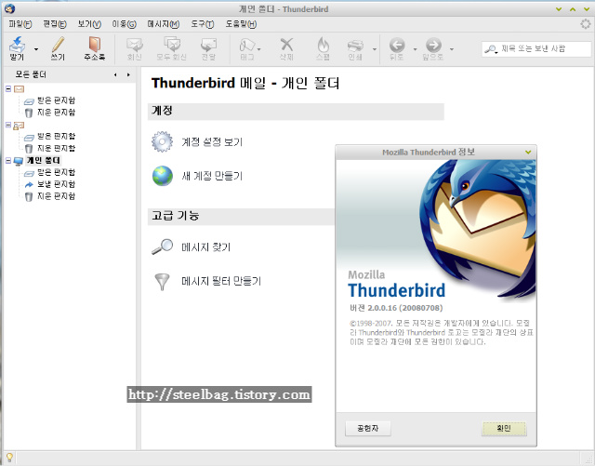Click the 메시지 찾기 link
This screenshot has height=466, width=595.
206,247
